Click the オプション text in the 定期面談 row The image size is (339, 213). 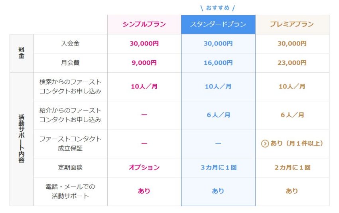point(144,168)
